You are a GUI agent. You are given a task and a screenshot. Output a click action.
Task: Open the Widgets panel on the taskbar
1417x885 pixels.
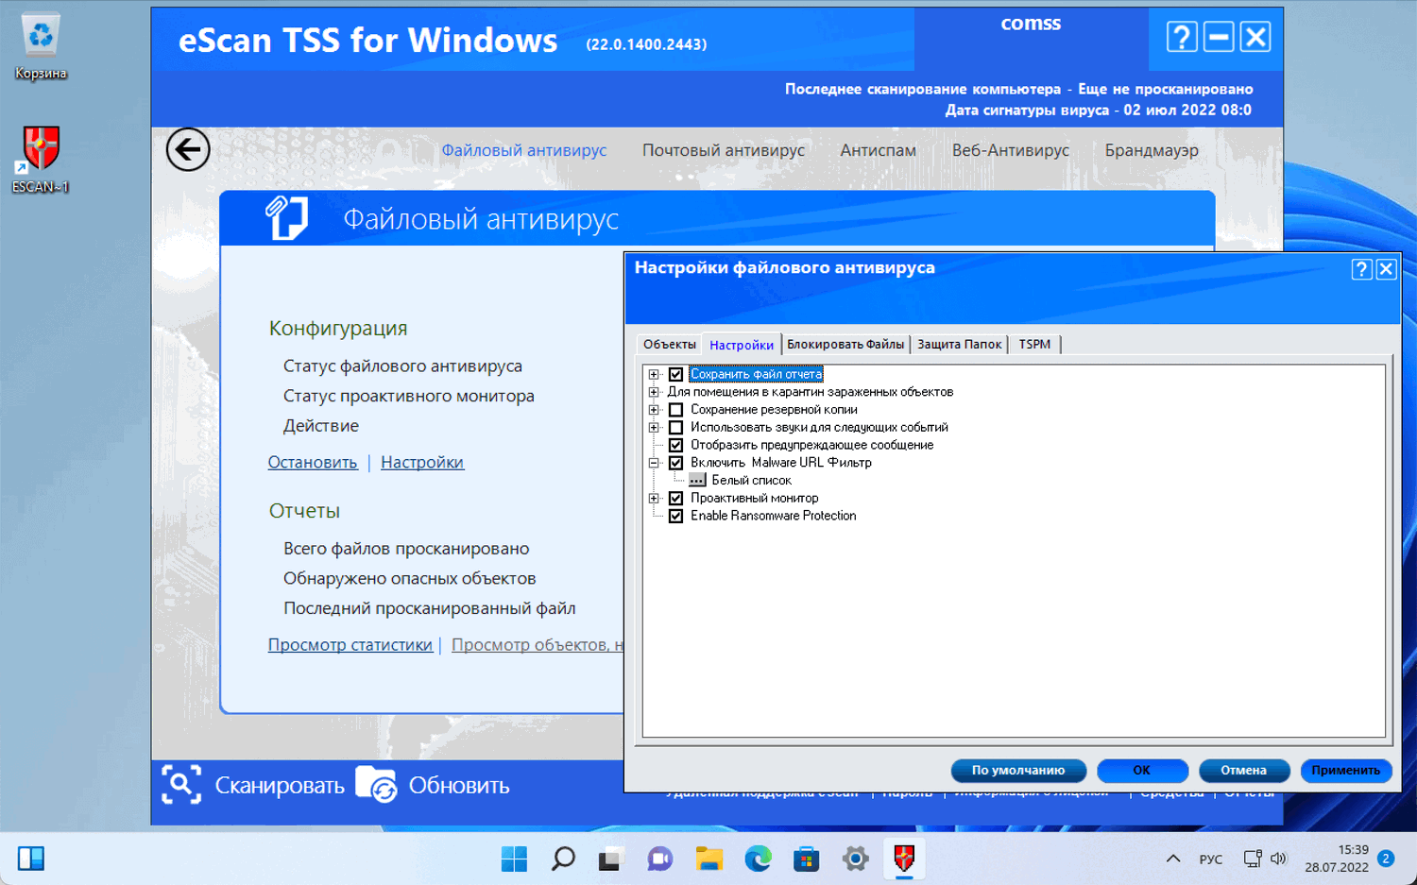tap(31, 859)
